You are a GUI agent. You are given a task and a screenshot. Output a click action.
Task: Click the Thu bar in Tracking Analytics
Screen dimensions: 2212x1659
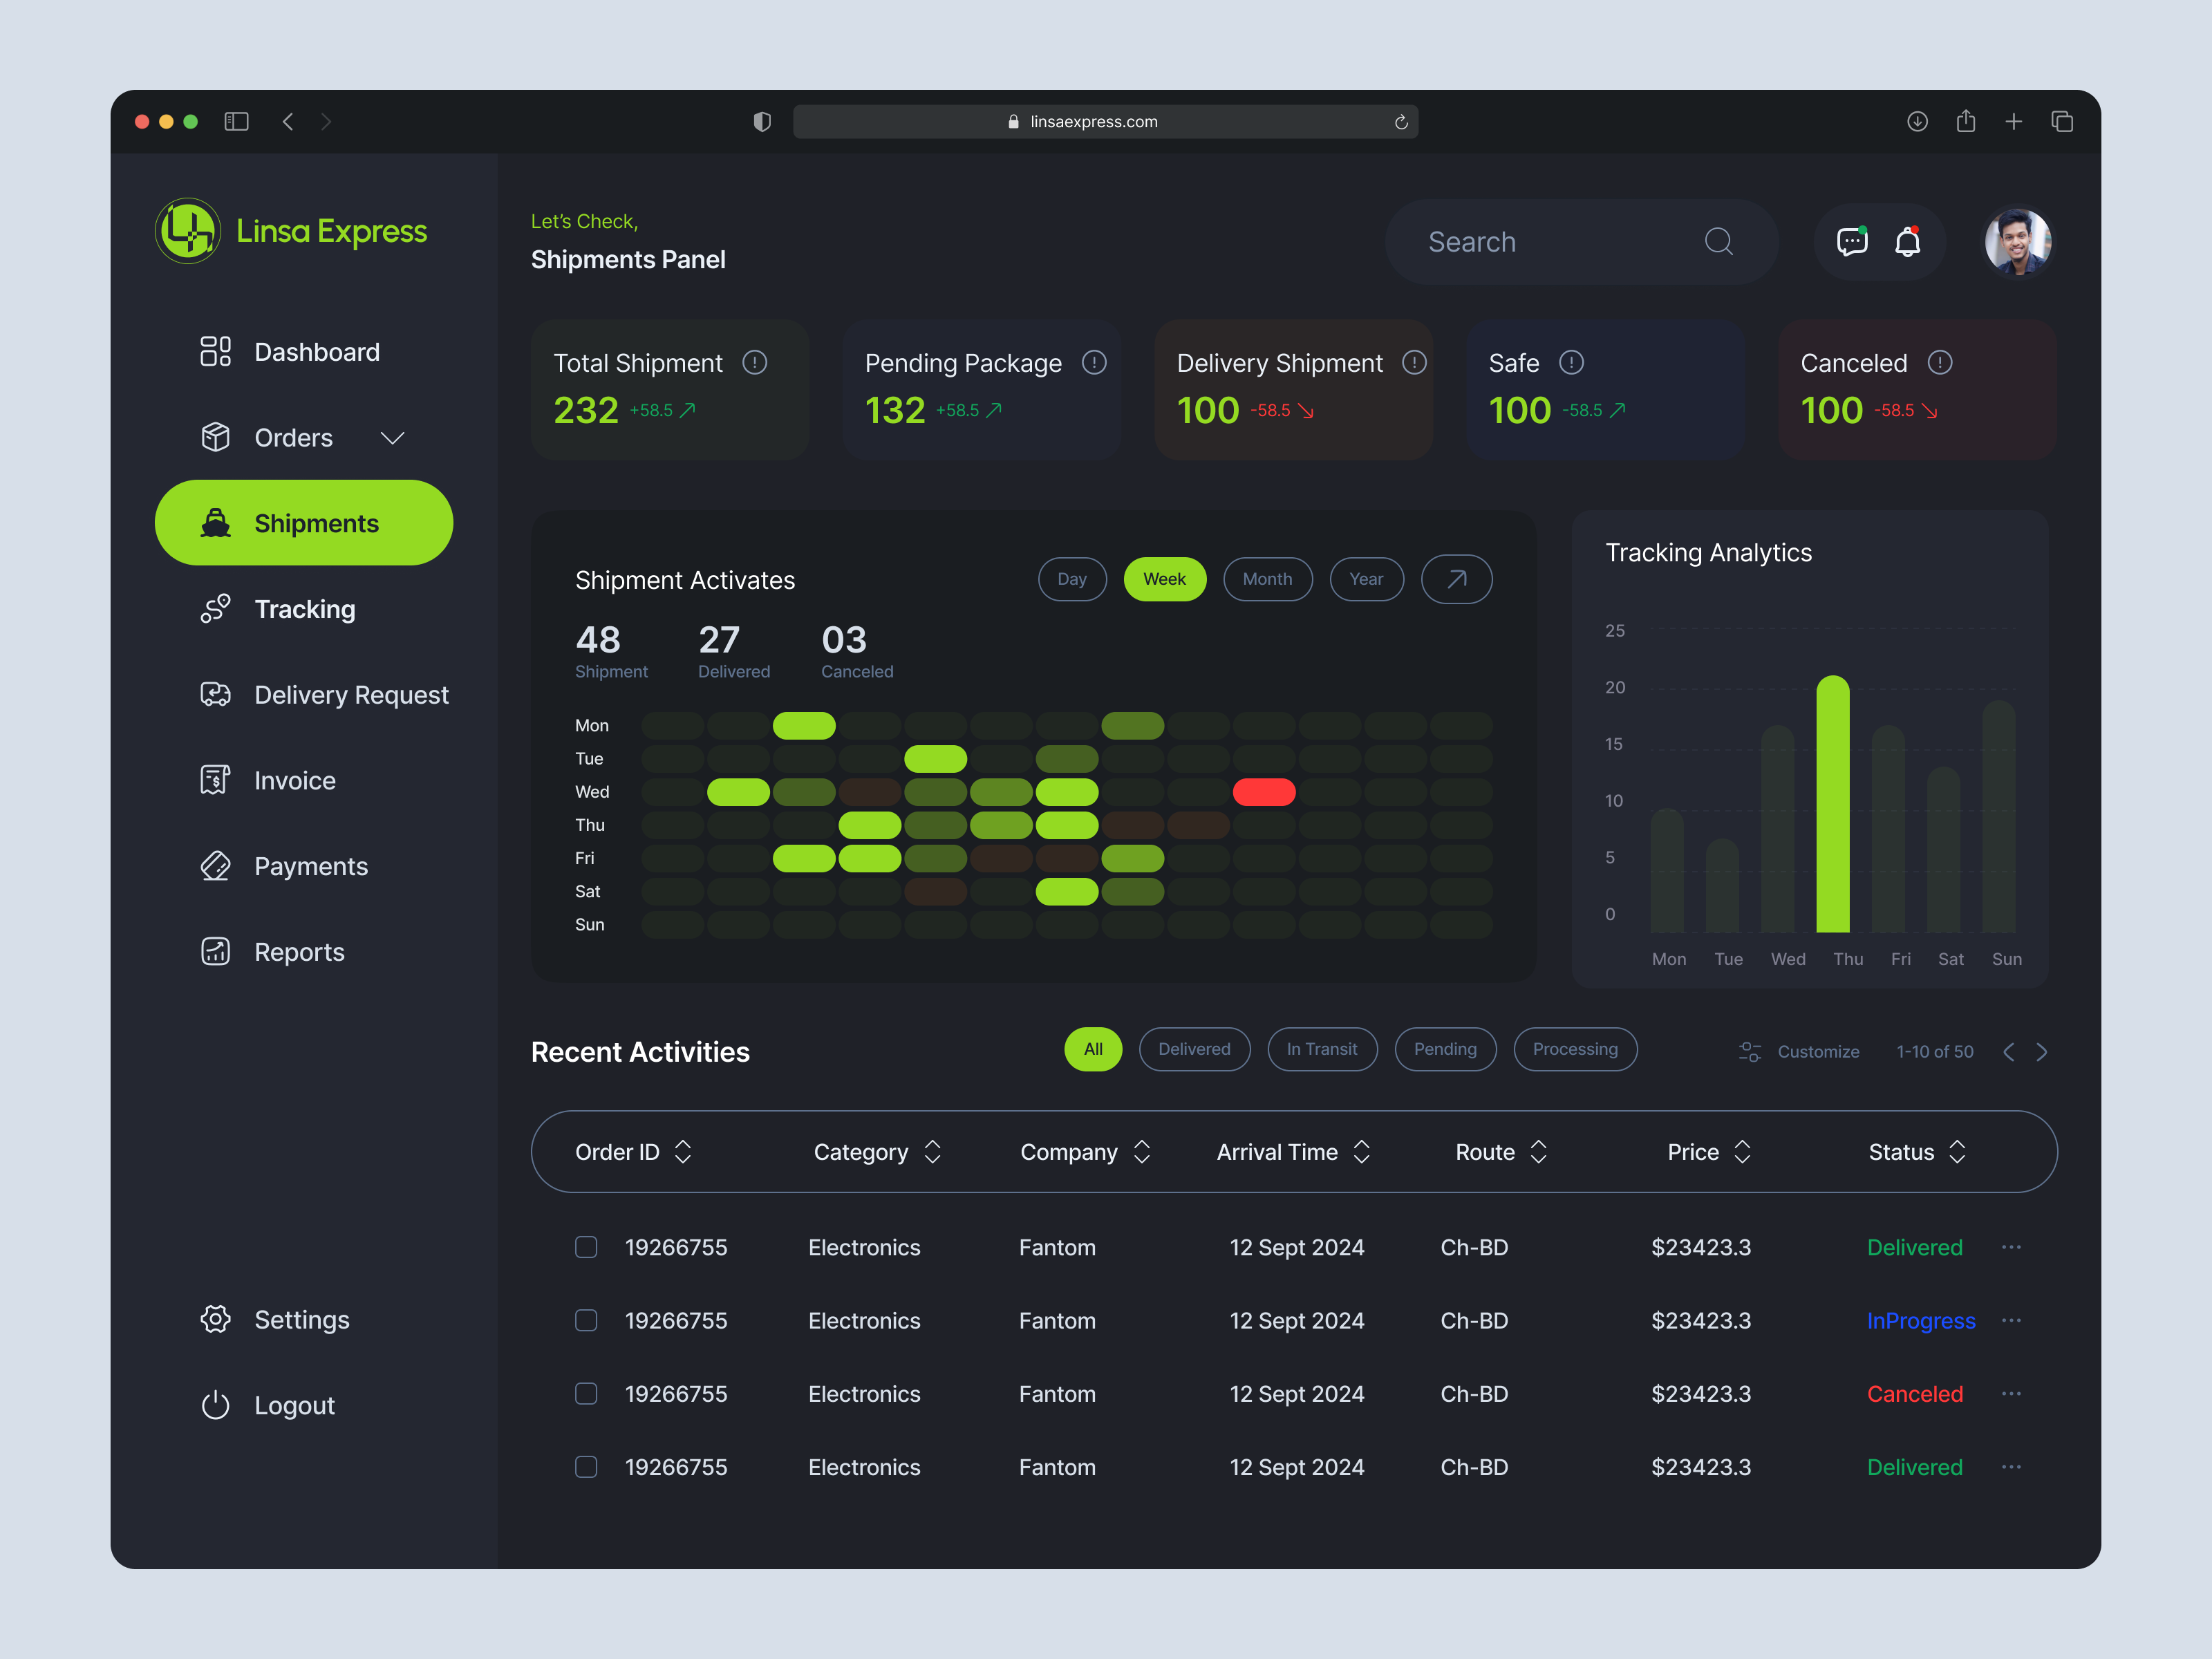[x=1833, y=804]
